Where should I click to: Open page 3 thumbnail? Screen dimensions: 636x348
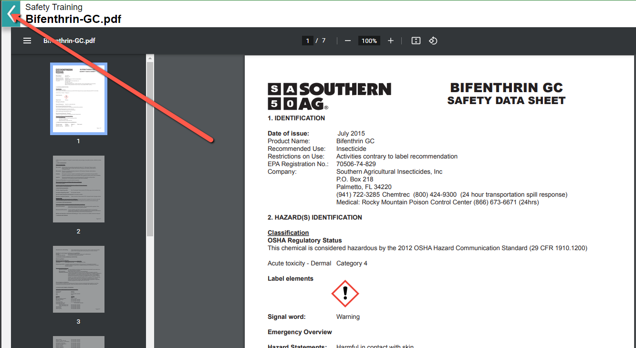(79, 279)
